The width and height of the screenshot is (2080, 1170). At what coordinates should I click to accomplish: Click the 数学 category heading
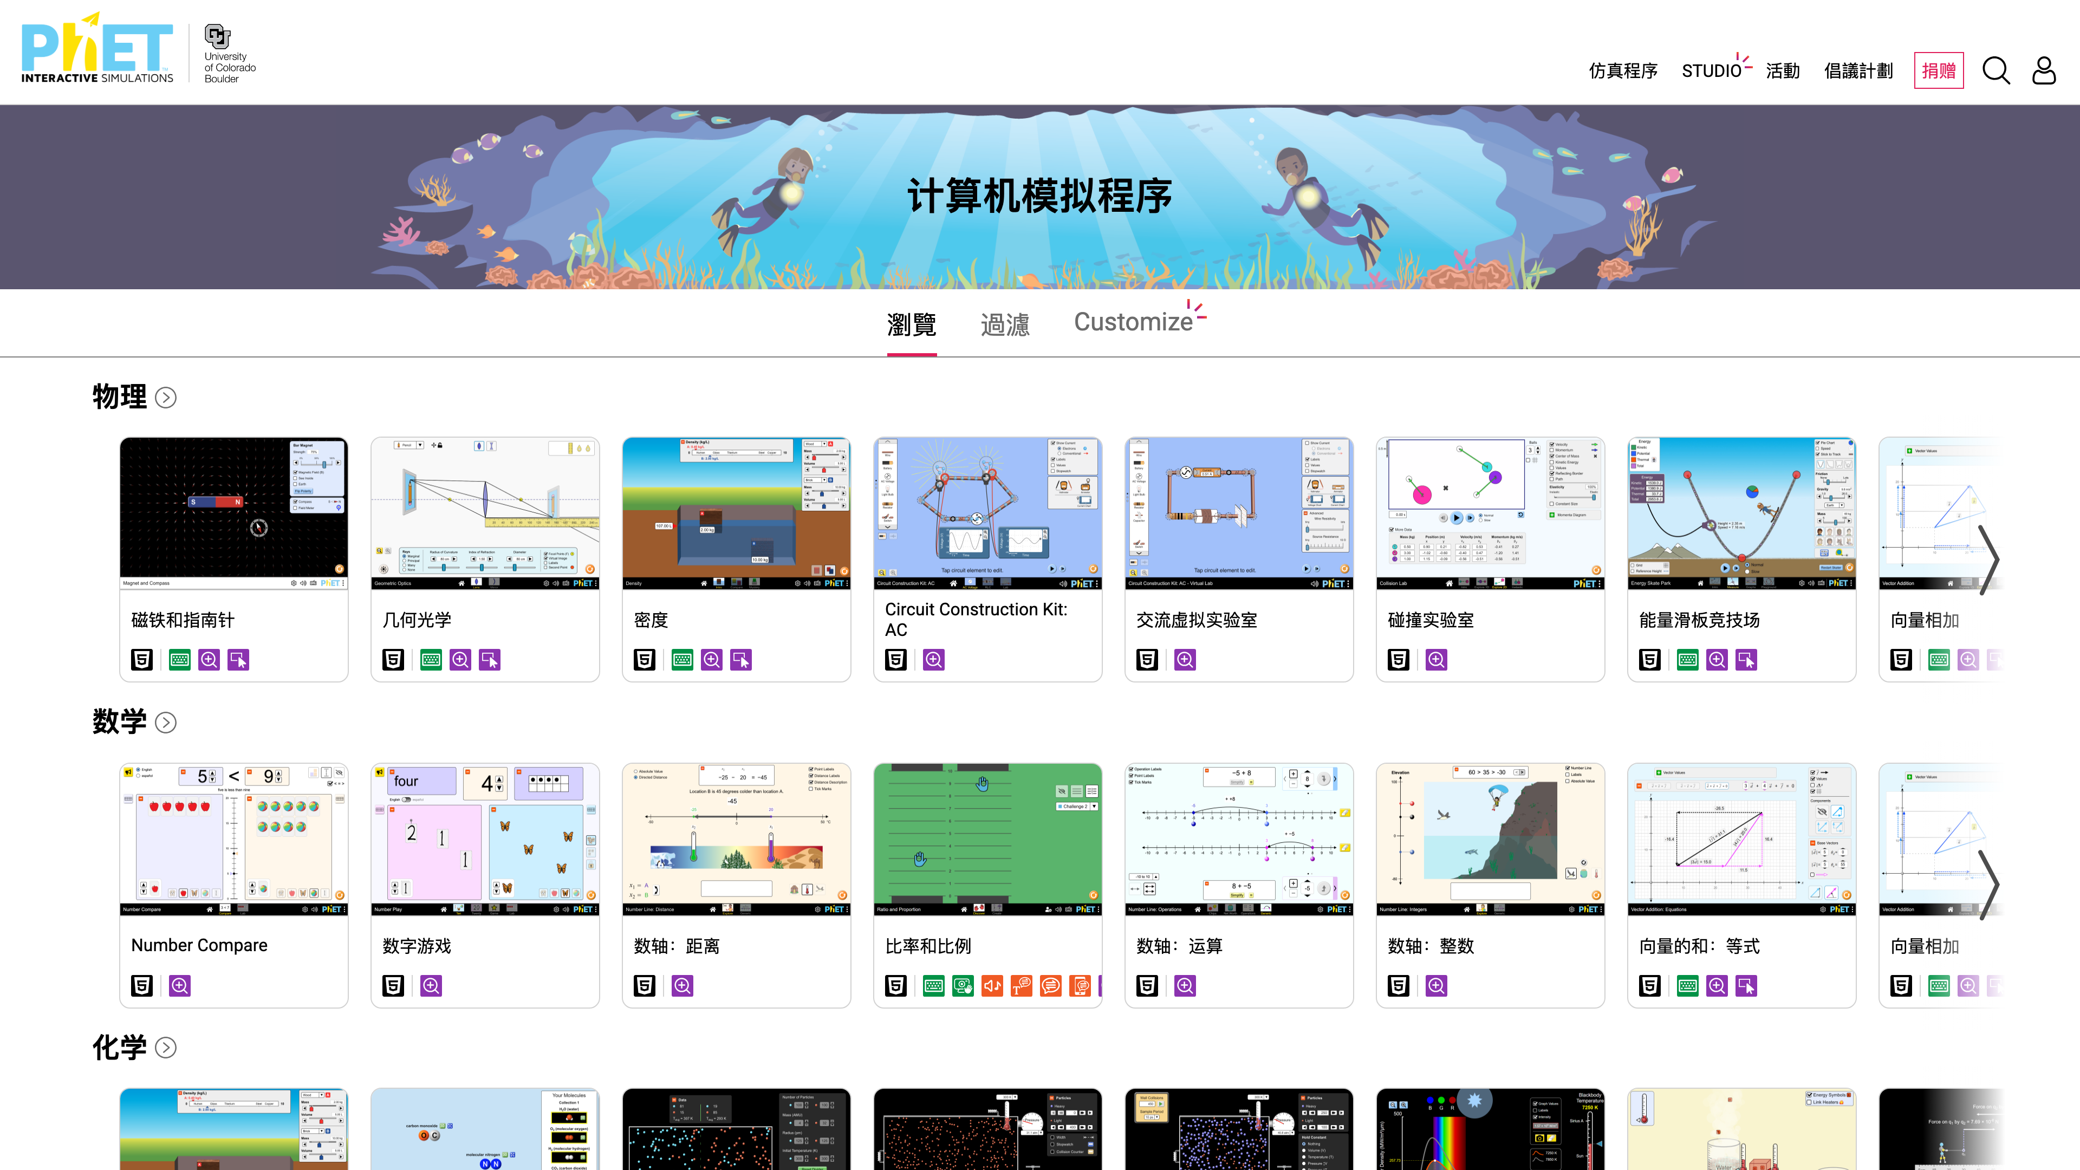pos(120,721)
